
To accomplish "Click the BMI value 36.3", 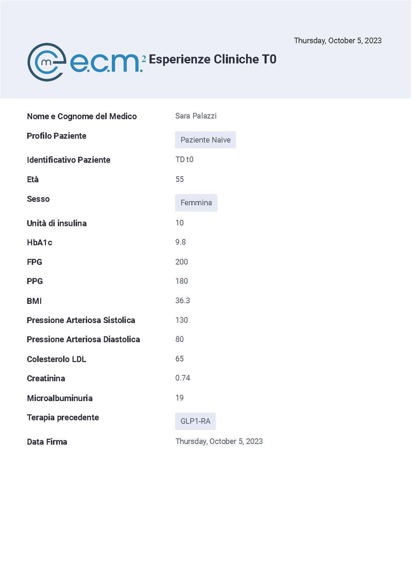I will pyautogui.click(x=183, y=301).
